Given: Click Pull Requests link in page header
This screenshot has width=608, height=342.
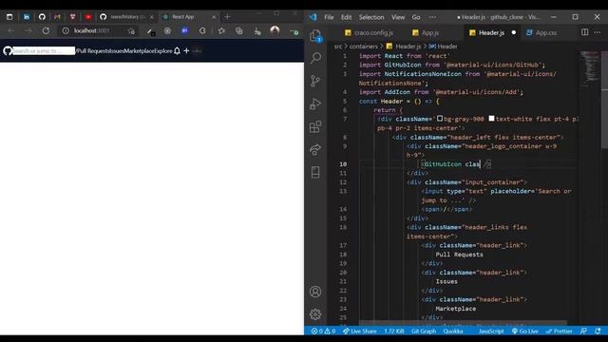Looking at the screenshot, I should [x=92, y=50].
